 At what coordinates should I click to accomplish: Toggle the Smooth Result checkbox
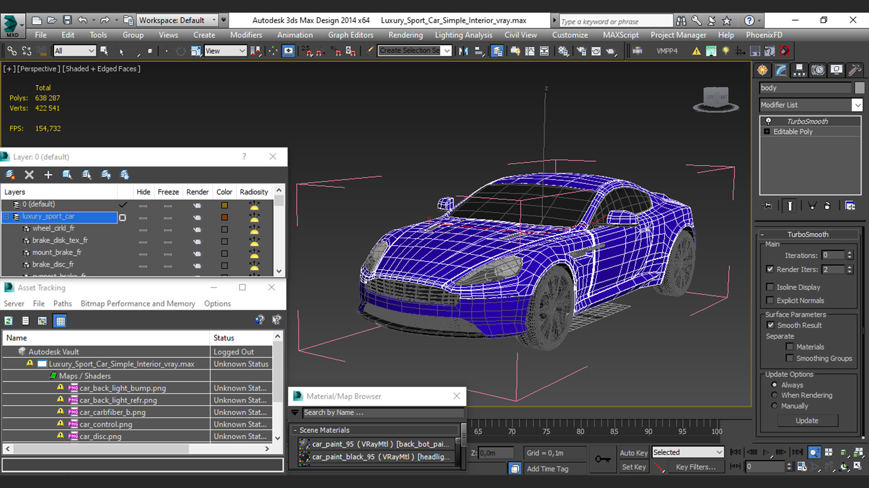click(x=770, y=325)
